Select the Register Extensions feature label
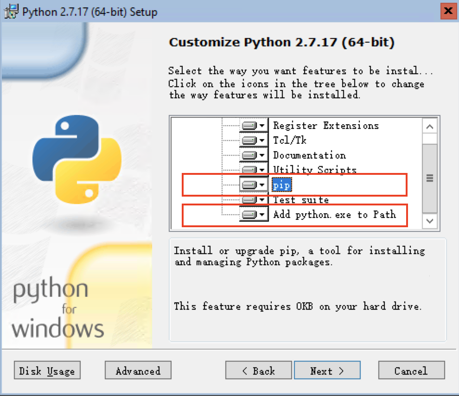This screenshot has height=396, width=459. [x=325, y=126]
